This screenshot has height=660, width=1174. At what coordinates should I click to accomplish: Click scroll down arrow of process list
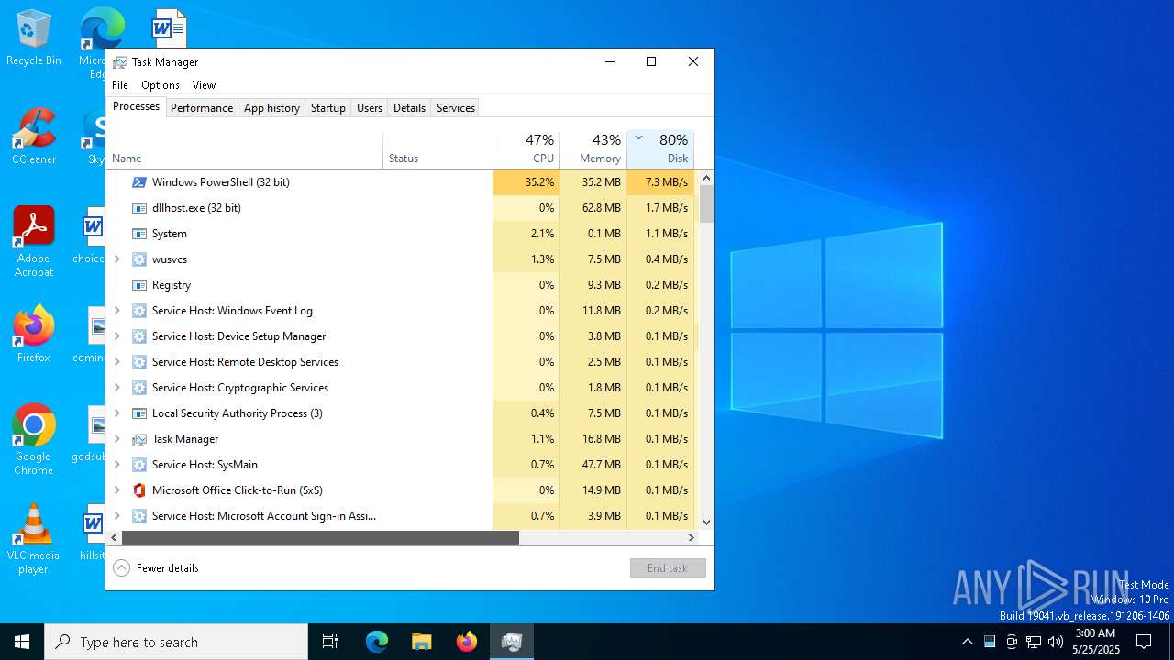706,522
